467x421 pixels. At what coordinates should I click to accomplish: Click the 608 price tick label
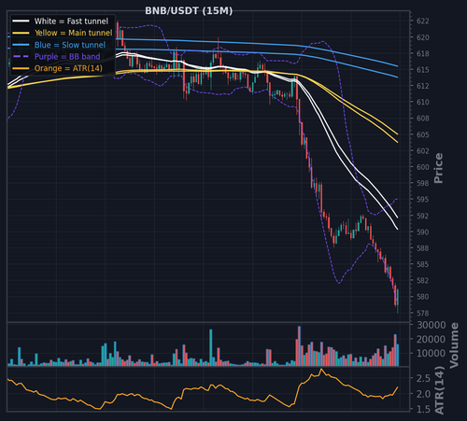pos(423,119)
